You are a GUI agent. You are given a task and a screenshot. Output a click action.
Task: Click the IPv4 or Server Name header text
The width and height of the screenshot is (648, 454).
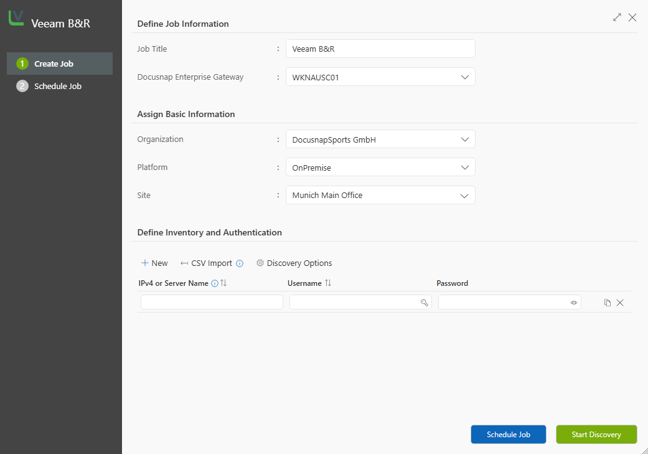(x=173, y=283)
